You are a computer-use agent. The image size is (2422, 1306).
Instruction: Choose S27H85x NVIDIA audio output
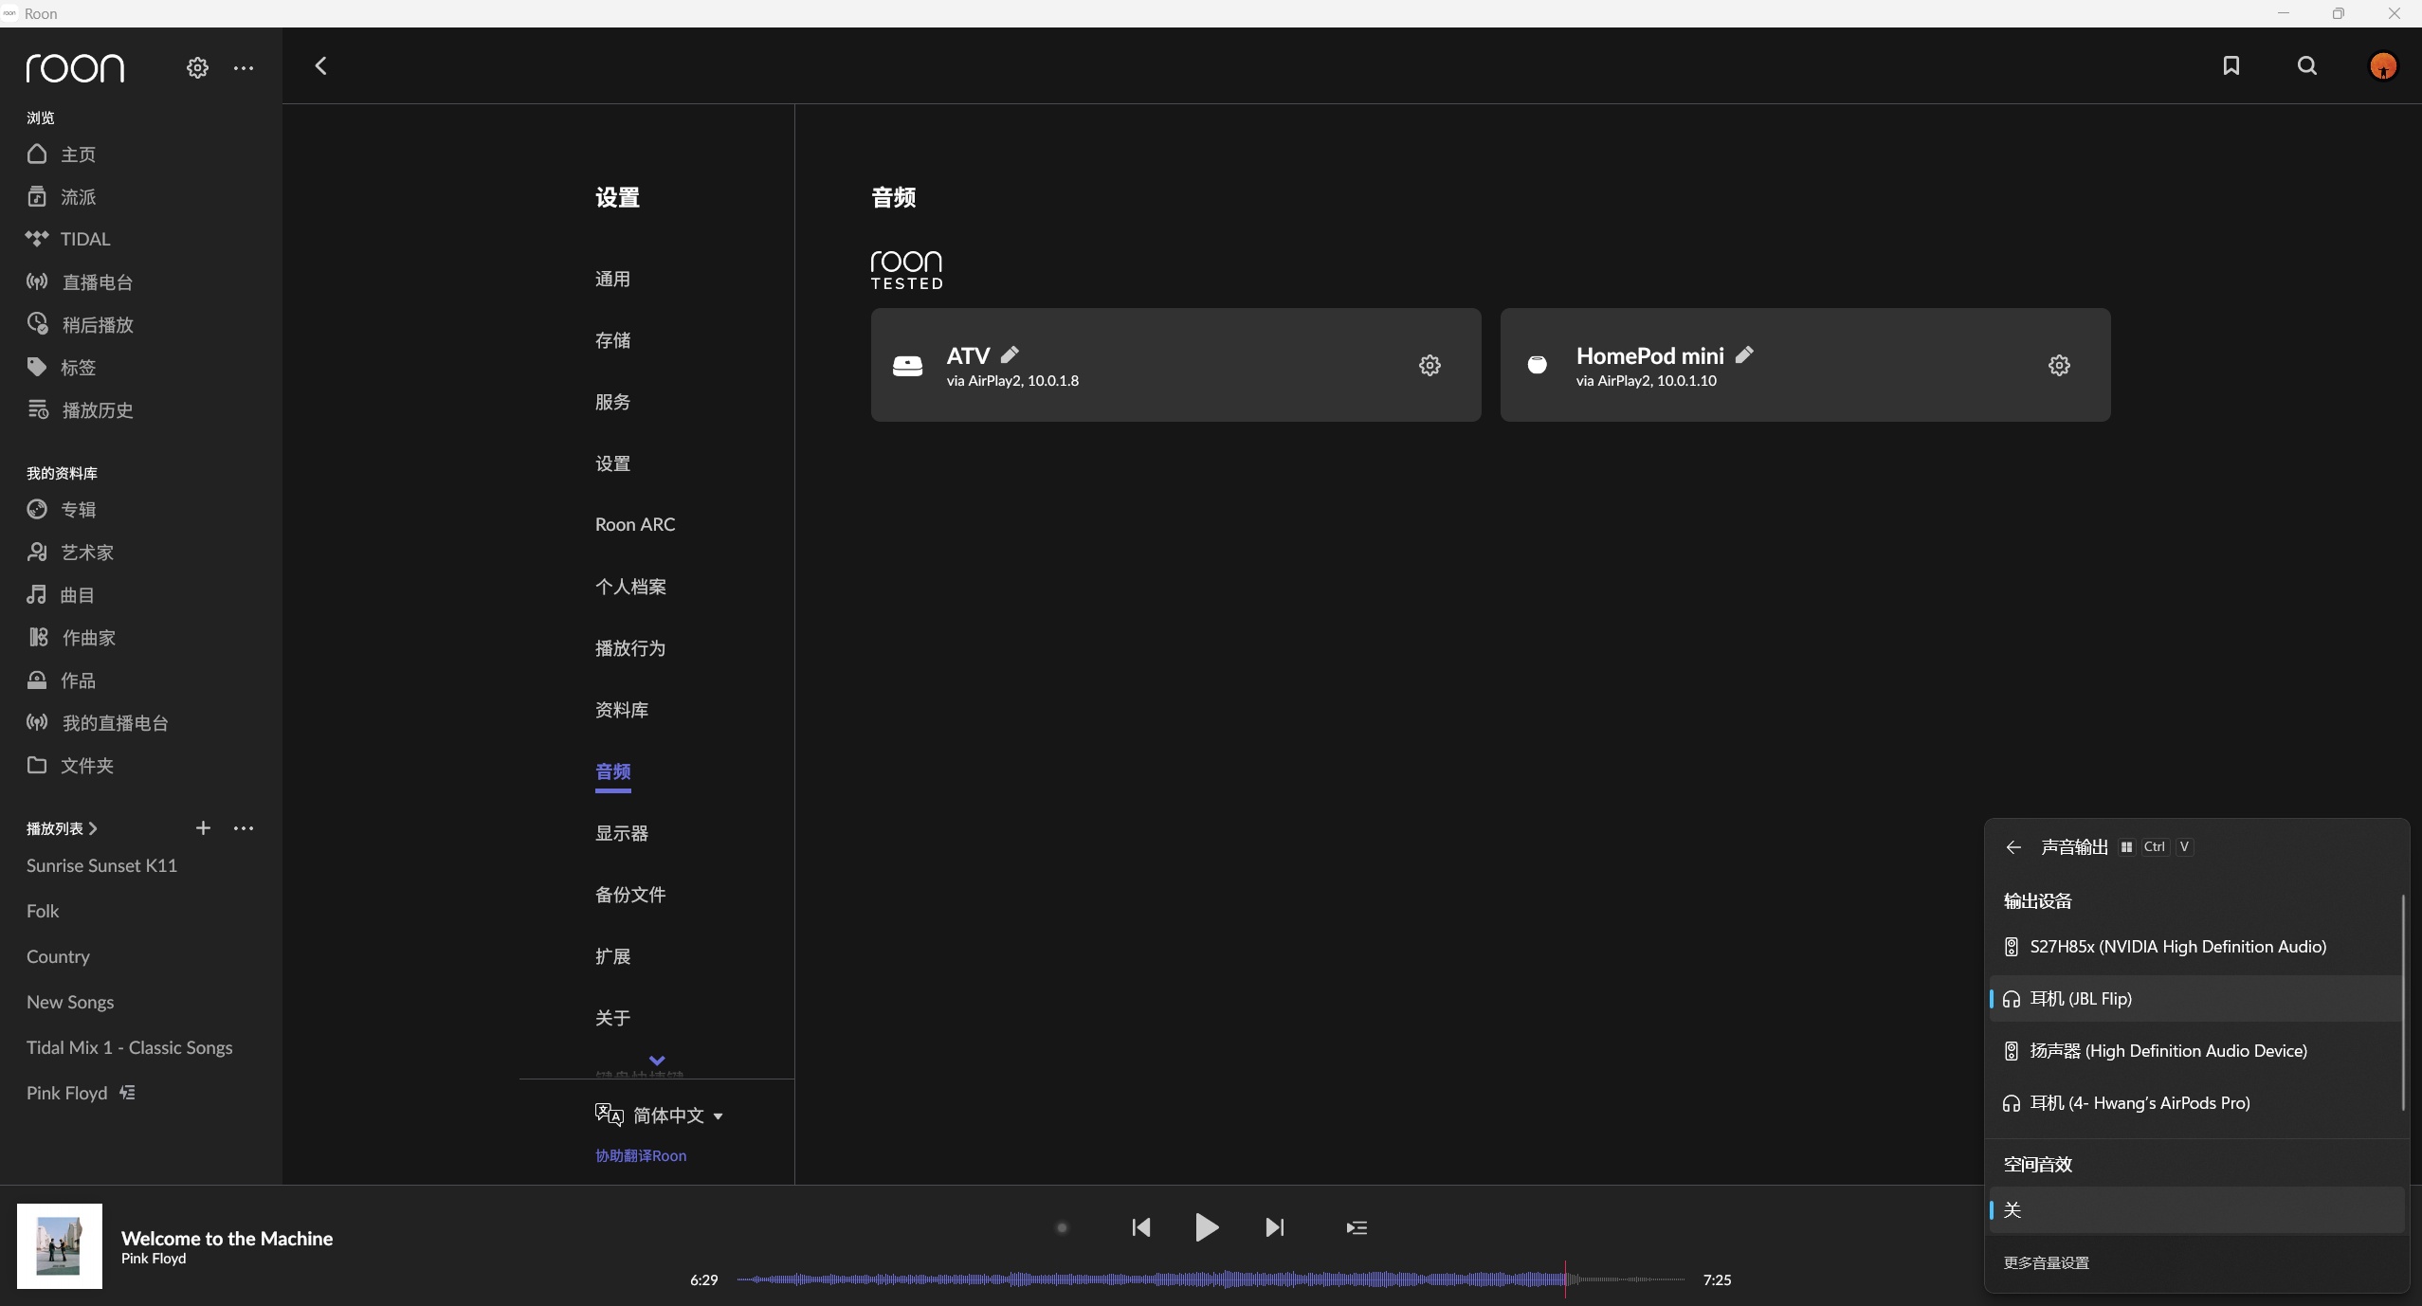[x=2177, y=947]
